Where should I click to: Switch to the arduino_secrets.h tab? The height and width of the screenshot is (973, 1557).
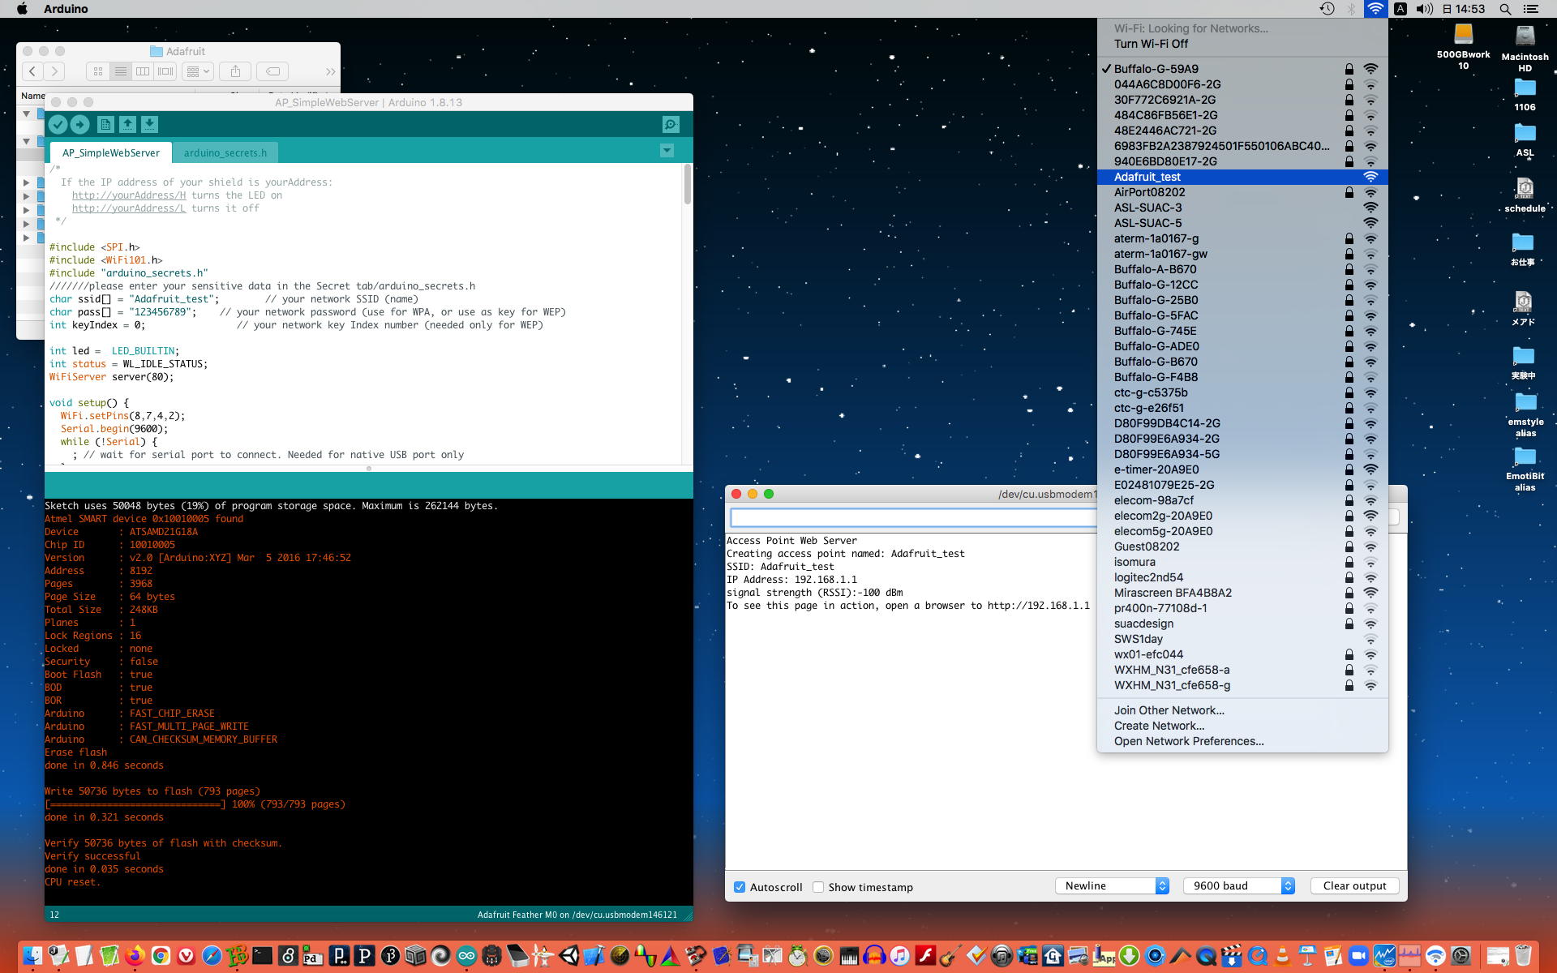click(x=225, y=152)
